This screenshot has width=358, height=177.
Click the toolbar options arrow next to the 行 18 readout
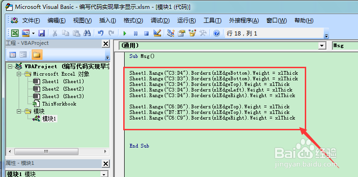click(326, 36)
